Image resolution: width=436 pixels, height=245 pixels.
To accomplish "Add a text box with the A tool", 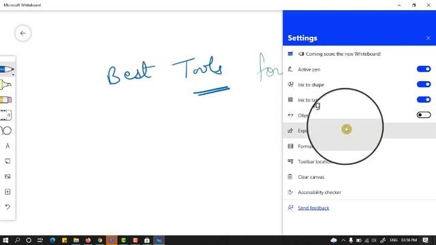I will point(7,146).
